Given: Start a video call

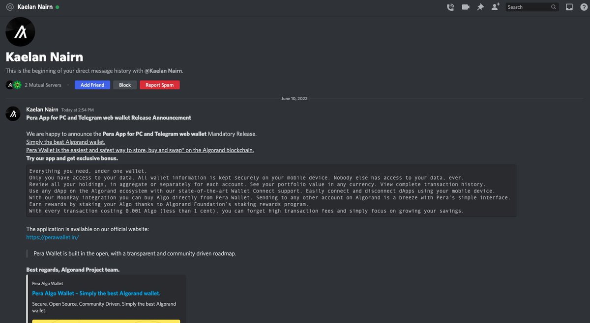Looking at the screenshot, I should tap(465, 7).
